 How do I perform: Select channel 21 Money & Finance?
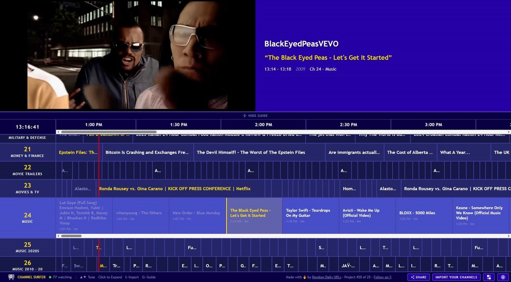28,152
